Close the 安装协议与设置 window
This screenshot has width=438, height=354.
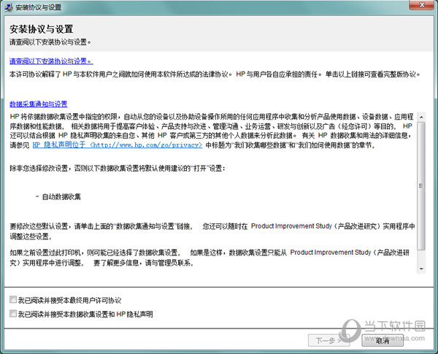421,5
